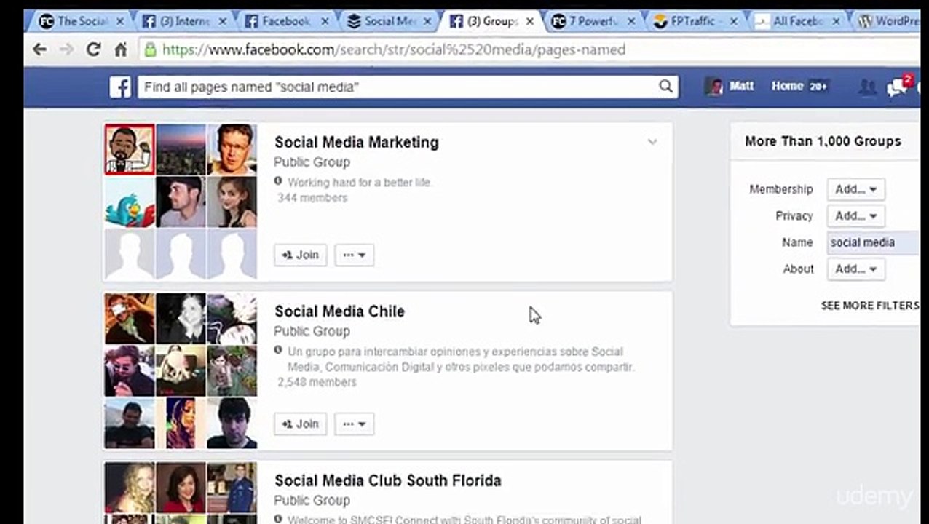Image resolution: width=929 pixels, height=524 pixels.
Task: Join the Social Media Chile group
Action: coord(300,424)
